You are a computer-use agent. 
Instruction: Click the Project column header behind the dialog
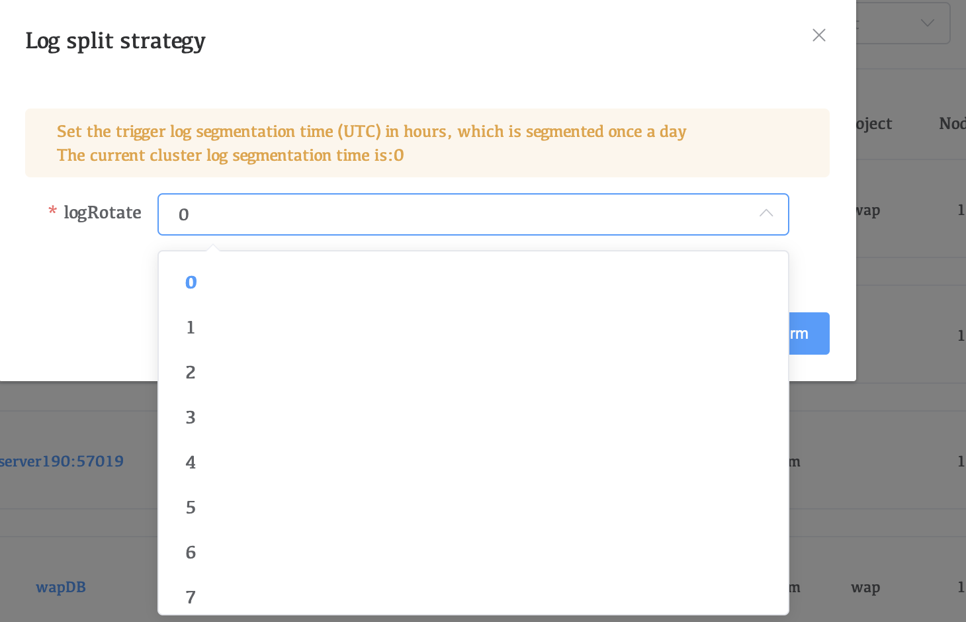(873, 124)
